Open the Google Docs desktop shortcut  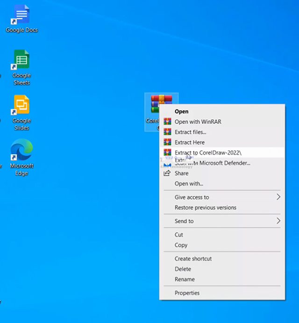[21, 15]
